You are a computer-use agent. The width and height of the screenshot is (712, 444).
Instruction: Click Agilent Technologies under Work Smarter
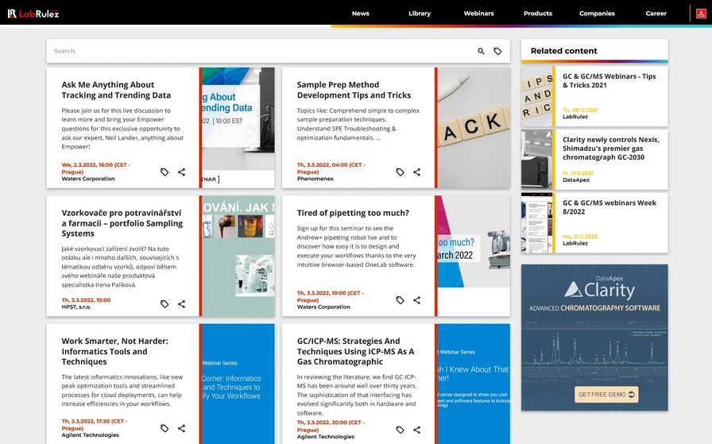(x=91, y=435)
